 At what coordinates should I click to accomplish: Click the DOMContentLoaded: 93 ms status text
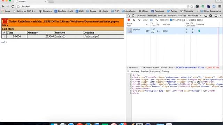tap(190, 67)
